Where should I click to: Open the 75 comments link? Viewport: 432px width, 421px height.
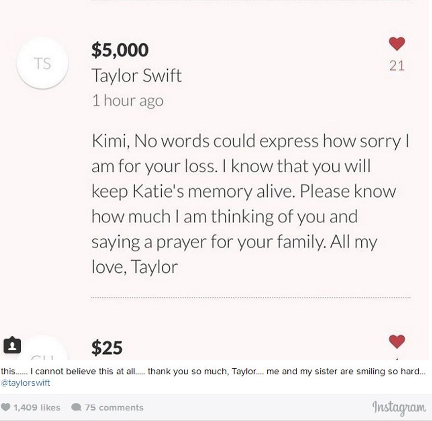[x=114, y=407]
